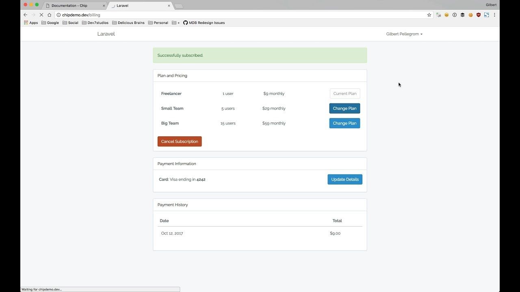This screenshot has width=520, height=292.
Task: Click the smiling emoji extension icon
Action: (x=446, y=15)
